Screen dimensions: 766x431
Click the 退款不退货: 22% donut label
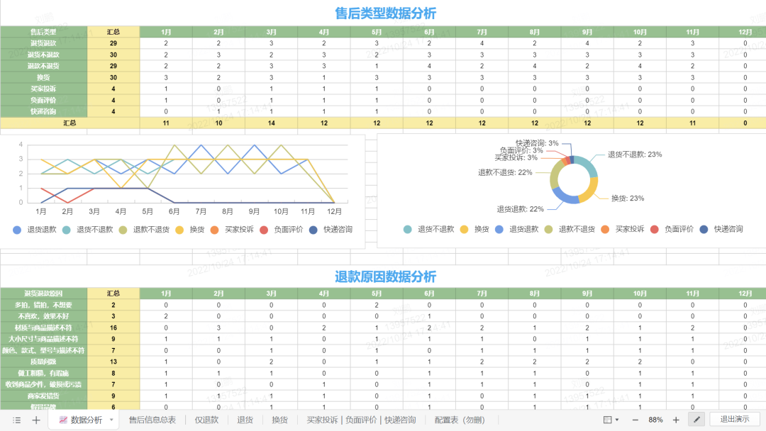(x=505, y=172)
